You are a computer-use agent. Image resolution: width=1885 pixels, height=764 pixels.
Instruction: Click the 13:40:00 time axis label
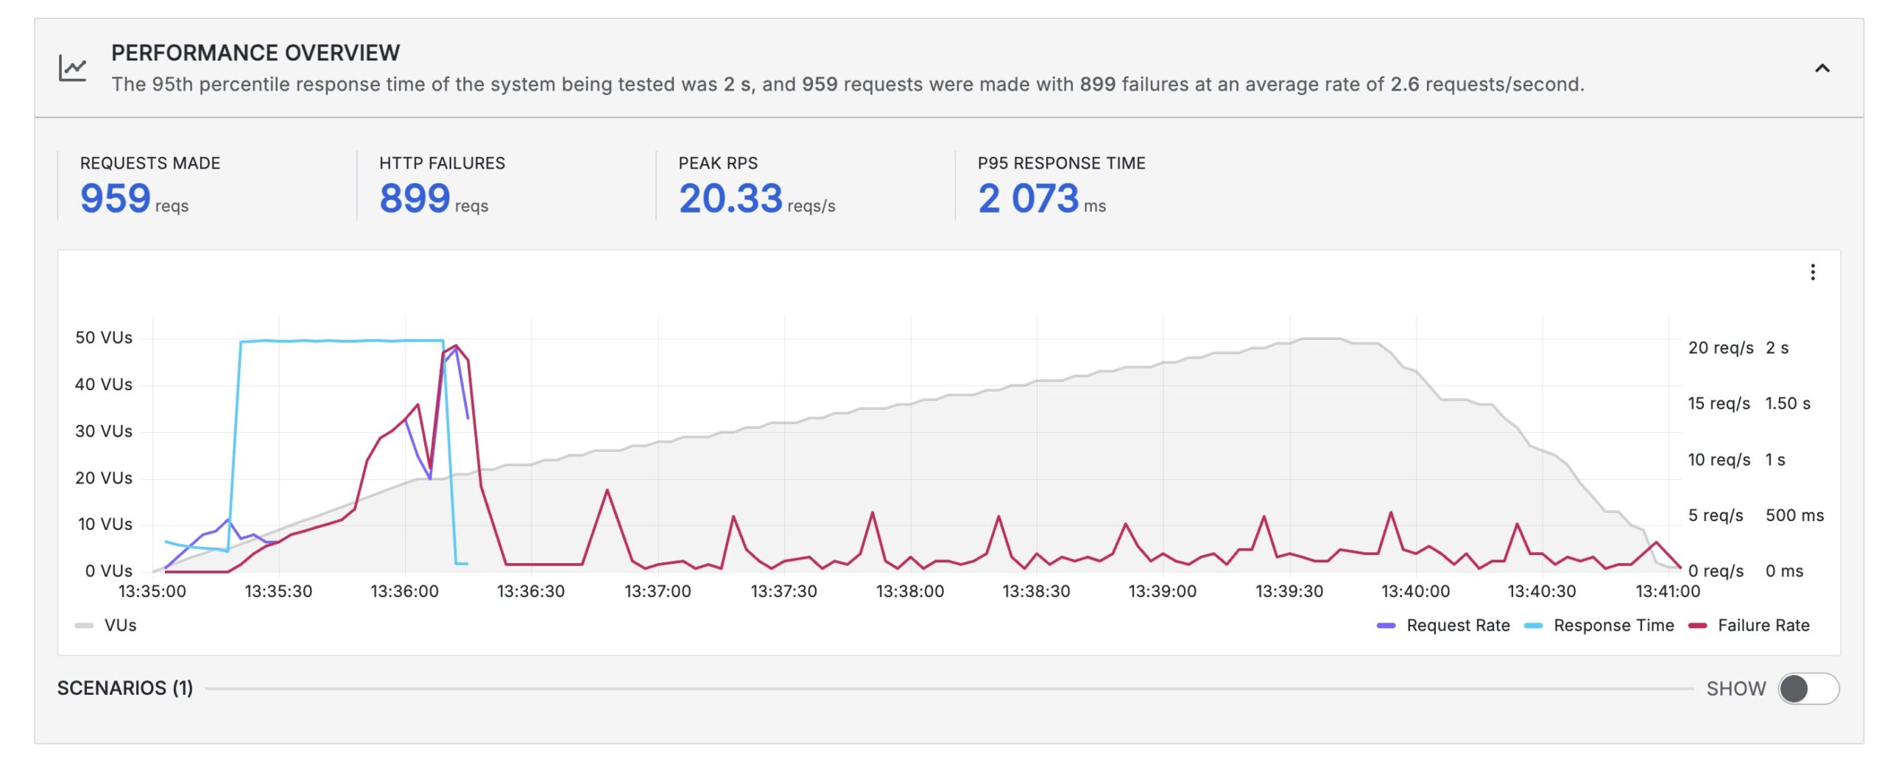click(1415, 592)
